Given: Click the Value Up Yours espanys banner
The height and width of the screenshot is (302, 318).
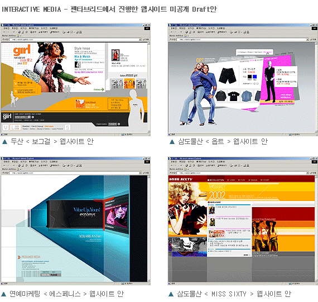Looking at the screenshot, I should pyautogui.click(x=76, y=214).
